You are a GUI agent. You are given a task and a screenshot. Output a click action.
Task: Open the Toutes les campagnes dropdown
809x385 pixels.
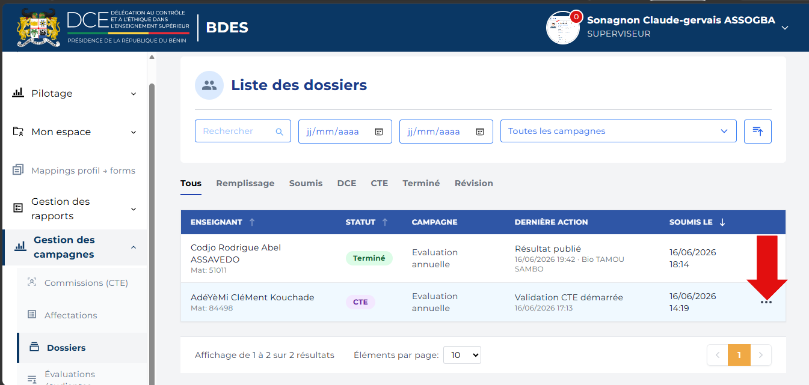[618, 131]
